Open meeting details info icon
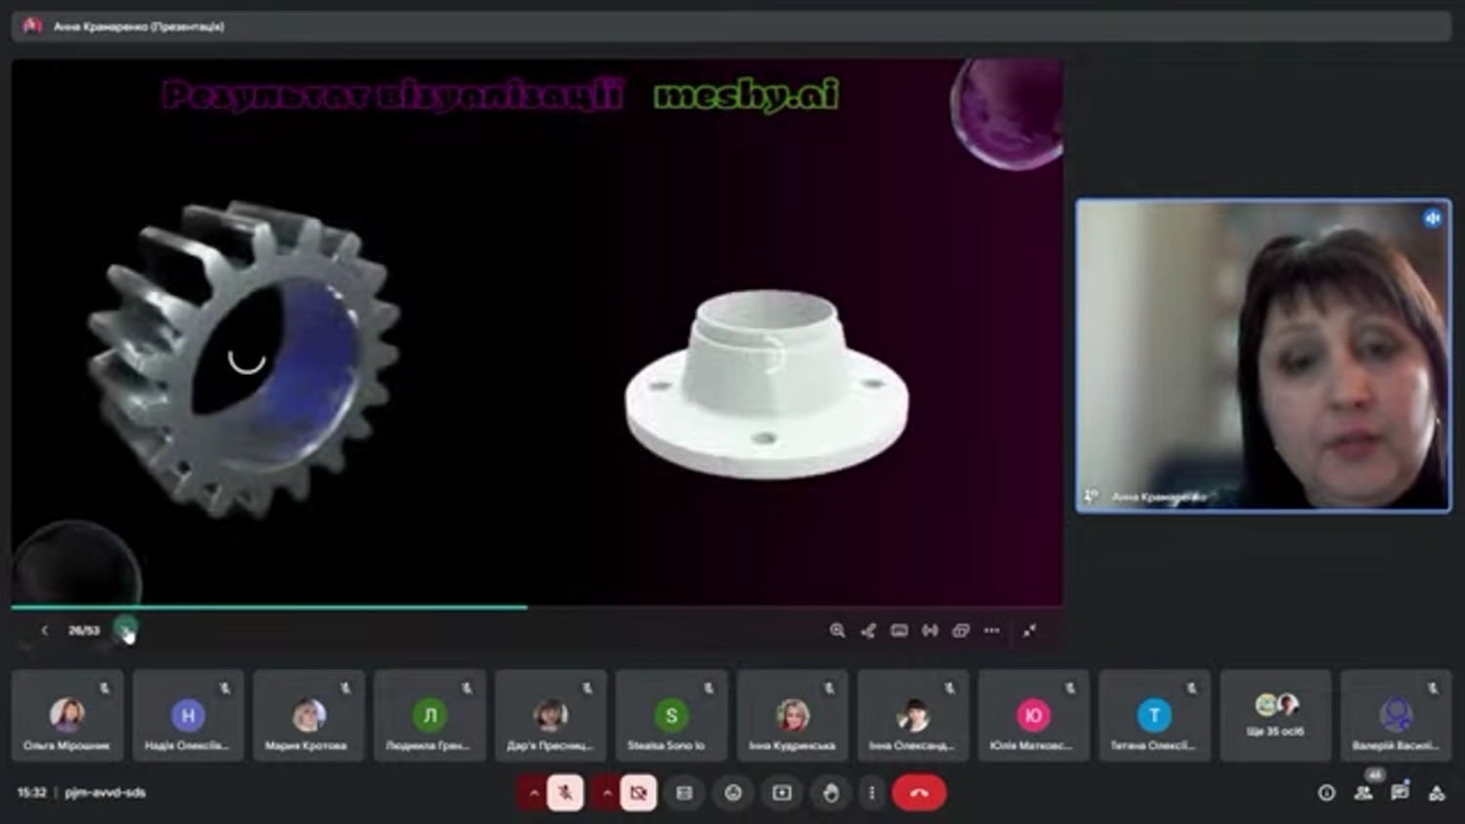 (1326, 793)
